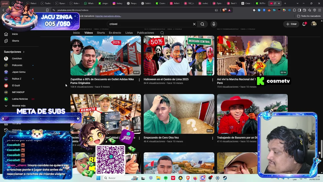This screenshot has height=182, width=323.
Task: Click the Crear button
Action: (291, 24)
